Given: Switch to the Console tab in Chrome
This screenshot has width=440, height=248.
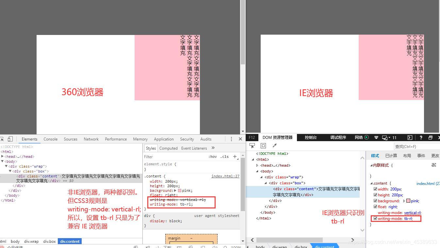Looking at the screenshot, I should click(x=51, y=139).
